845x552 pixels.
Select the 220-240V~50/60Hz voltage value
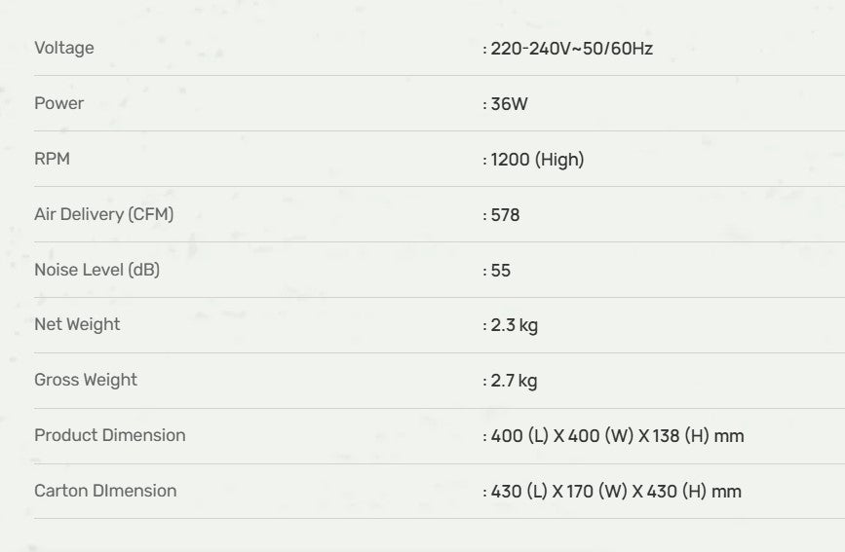(x=571, y=48)
